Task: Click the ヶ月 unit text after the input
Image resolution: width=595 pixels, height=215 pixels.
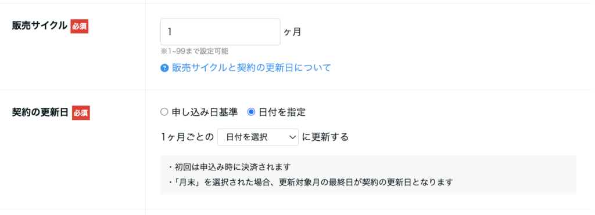Action: click(293, 32)
